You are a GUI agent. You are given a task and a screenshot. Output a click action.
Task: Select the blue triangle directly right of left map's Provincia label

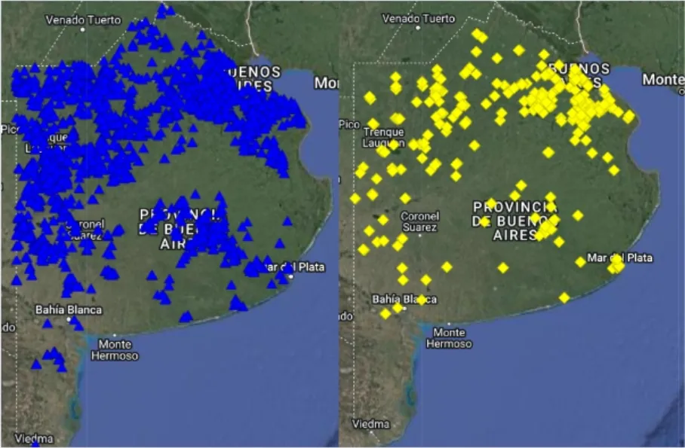pos(246,223)
